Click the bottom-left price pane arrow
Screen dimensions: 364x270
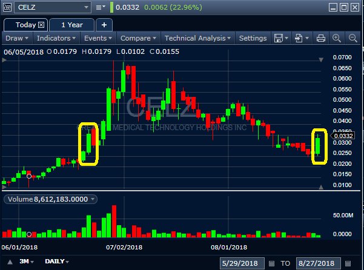click(4, 186)
